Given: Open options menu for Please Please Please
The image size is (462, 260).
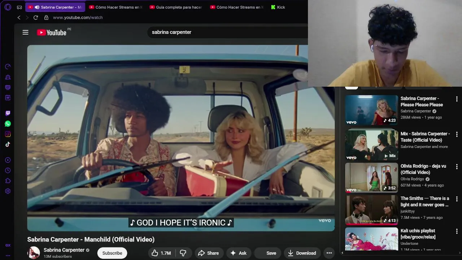Looking at the screenshot, I should [x=457, y=99].
